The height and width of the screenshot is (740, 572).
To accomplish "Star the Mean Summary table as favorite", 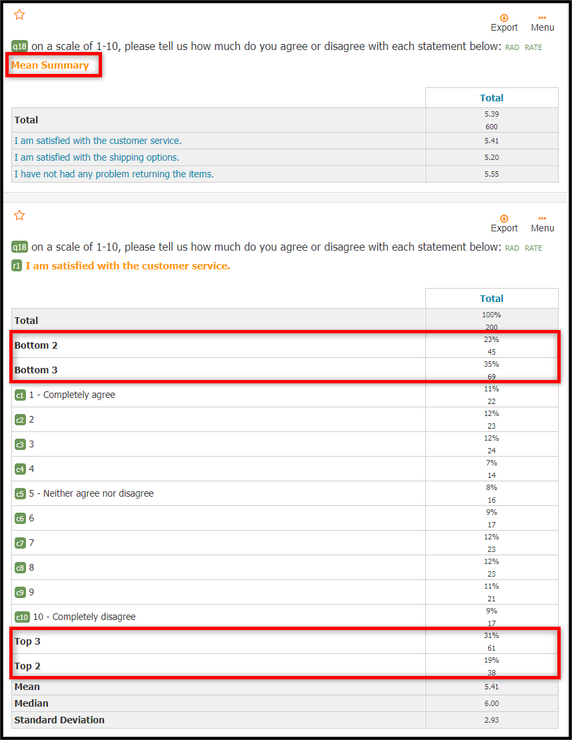I will 19,15.
